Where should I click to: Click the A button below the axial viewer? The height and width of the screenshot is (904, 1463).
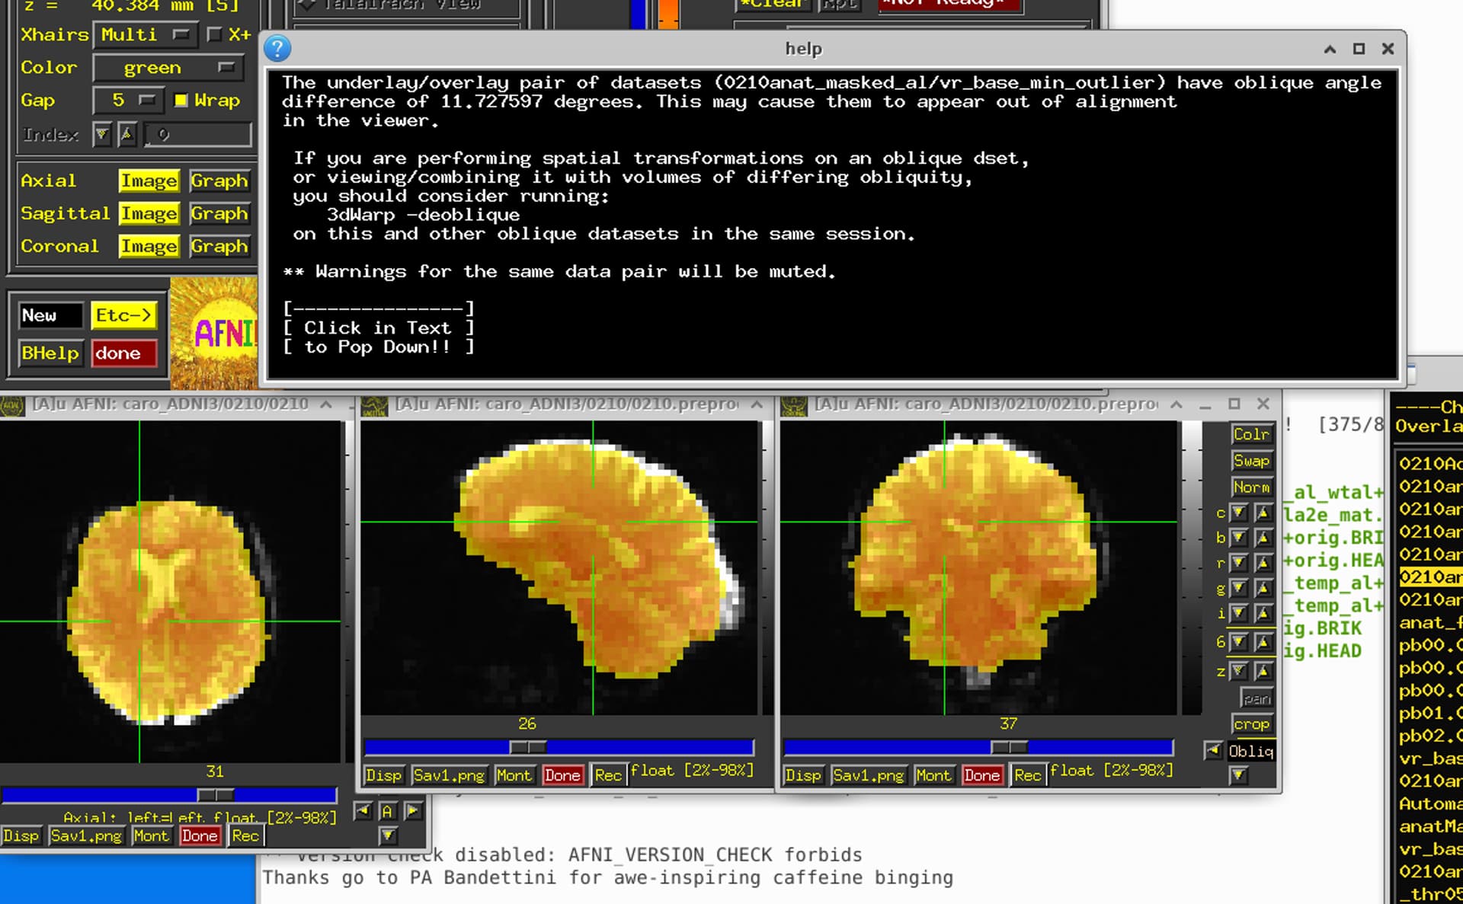coord(389,811)
